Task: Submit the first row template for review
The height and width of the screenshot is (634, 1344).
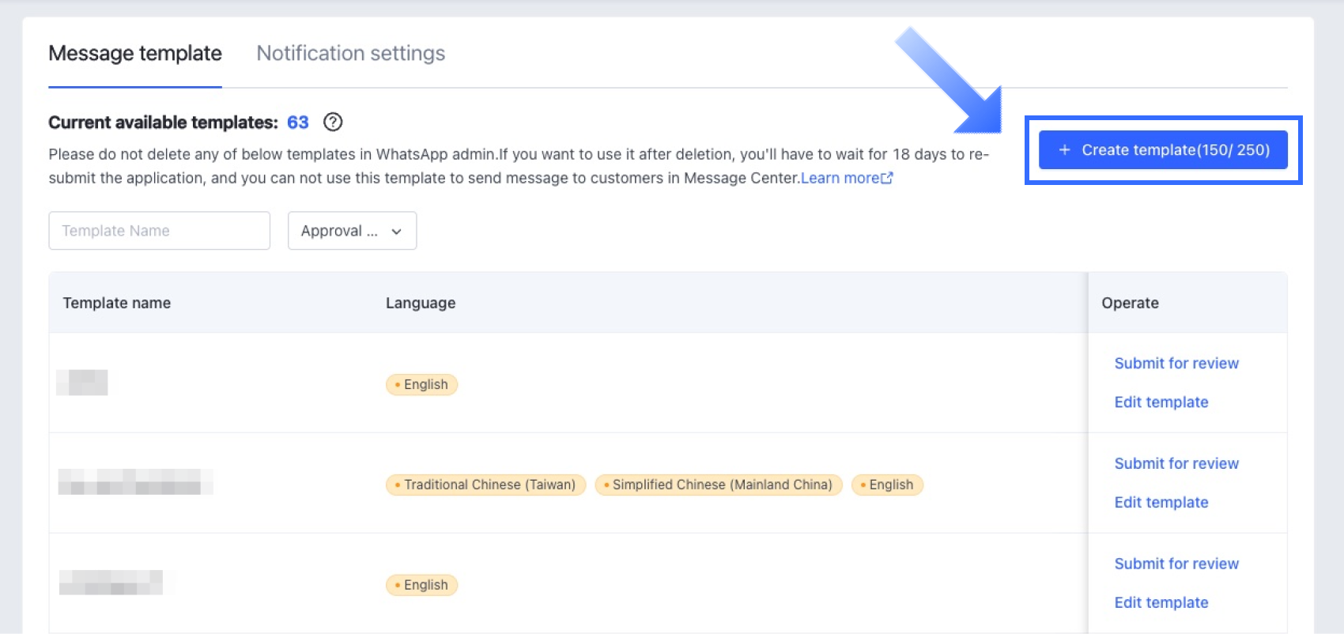Action: click(x=1176, y=363)
